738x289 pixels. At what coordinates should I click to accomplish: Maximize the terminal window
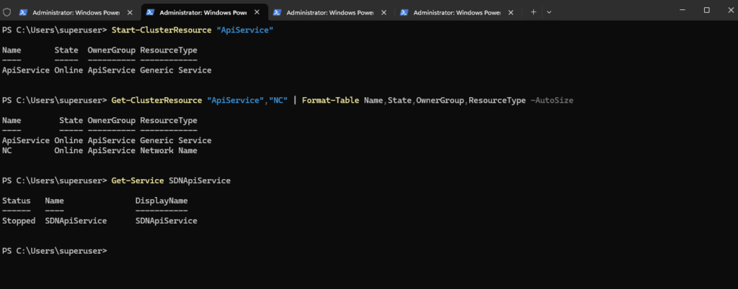(x=706, y=10)
